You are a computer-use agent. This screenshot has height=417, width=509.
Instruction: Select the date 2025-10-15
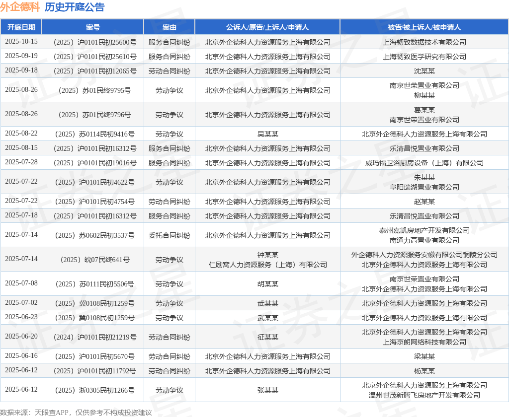[x=21, y=42]
